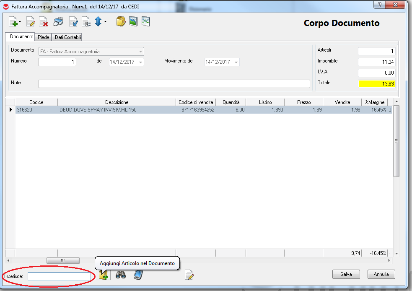This screenshot has width=412, height=291.
Task: Click the document checkmark icon in toolbar
Action: pyautogui.click(x=73, y=21)
